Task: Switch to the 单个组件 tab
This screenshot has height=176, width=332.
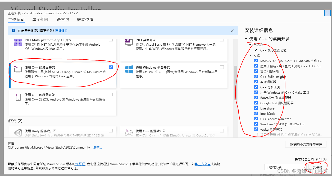Action: click(41, 20)
